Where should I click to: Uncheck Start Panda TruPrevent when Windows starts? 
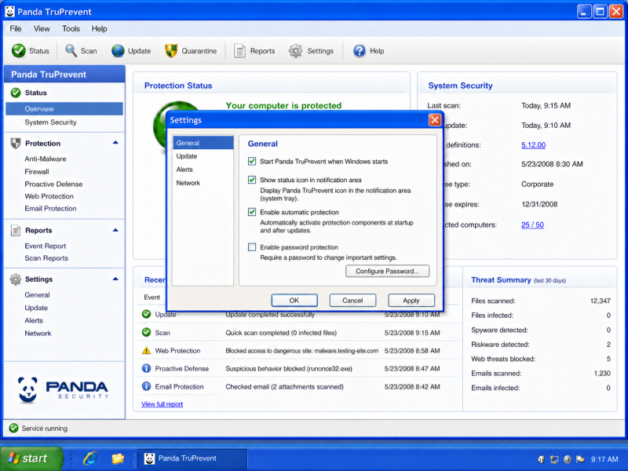point(252,162)
